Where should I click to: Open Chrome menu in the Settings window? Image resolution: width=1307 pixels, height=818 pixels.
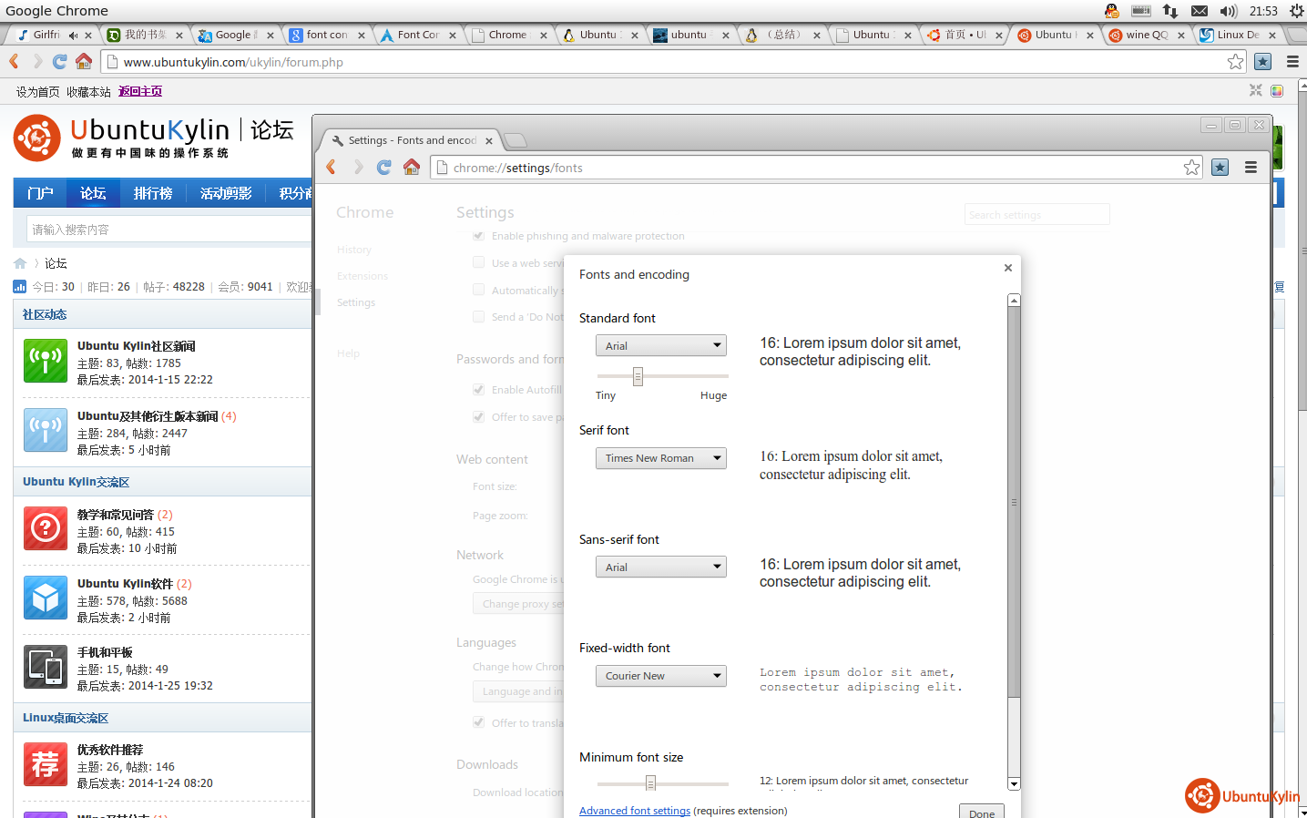(x=1251, y=168)
